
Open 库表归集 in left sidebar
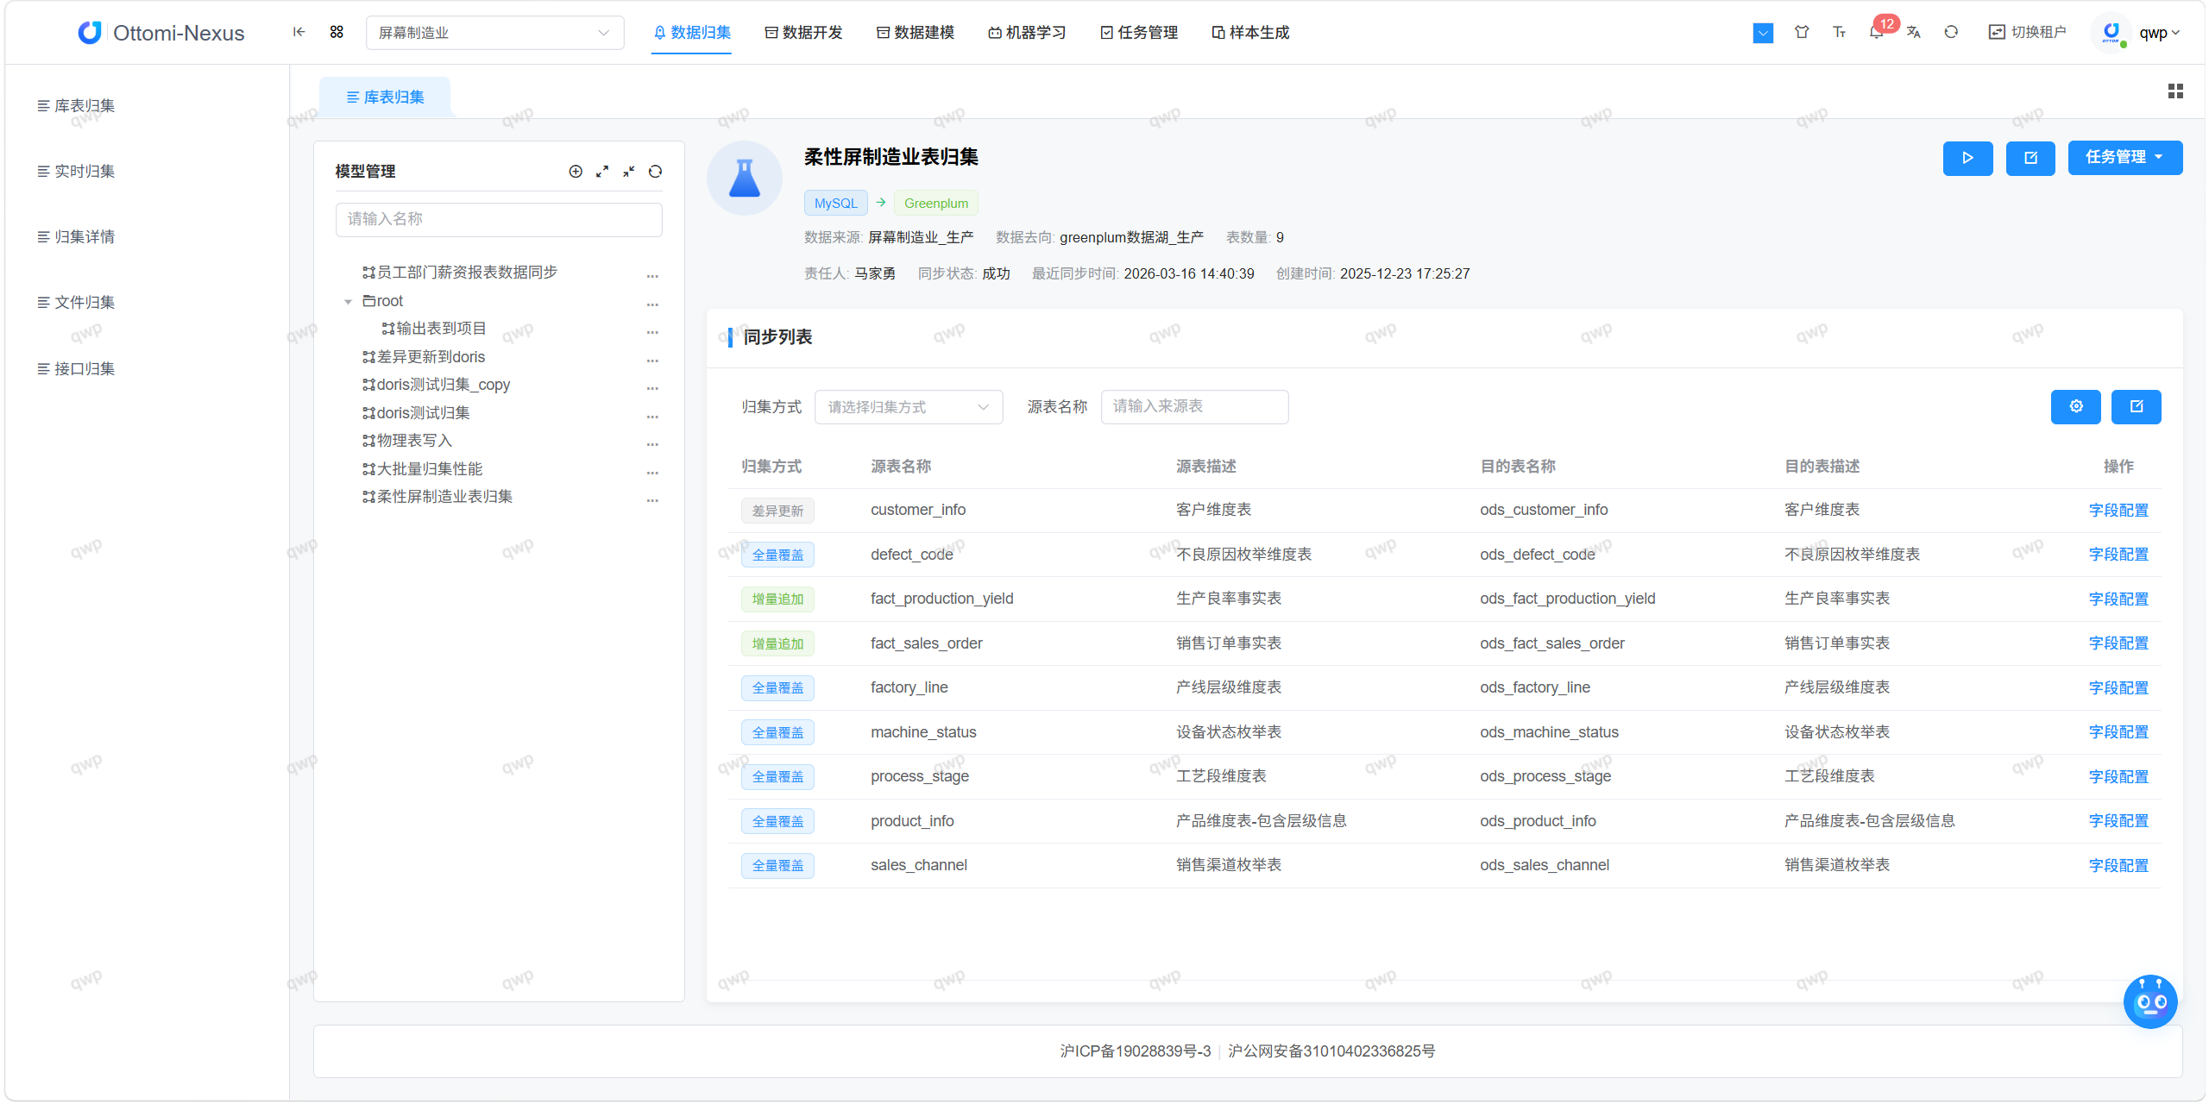[x=76, y=106]
